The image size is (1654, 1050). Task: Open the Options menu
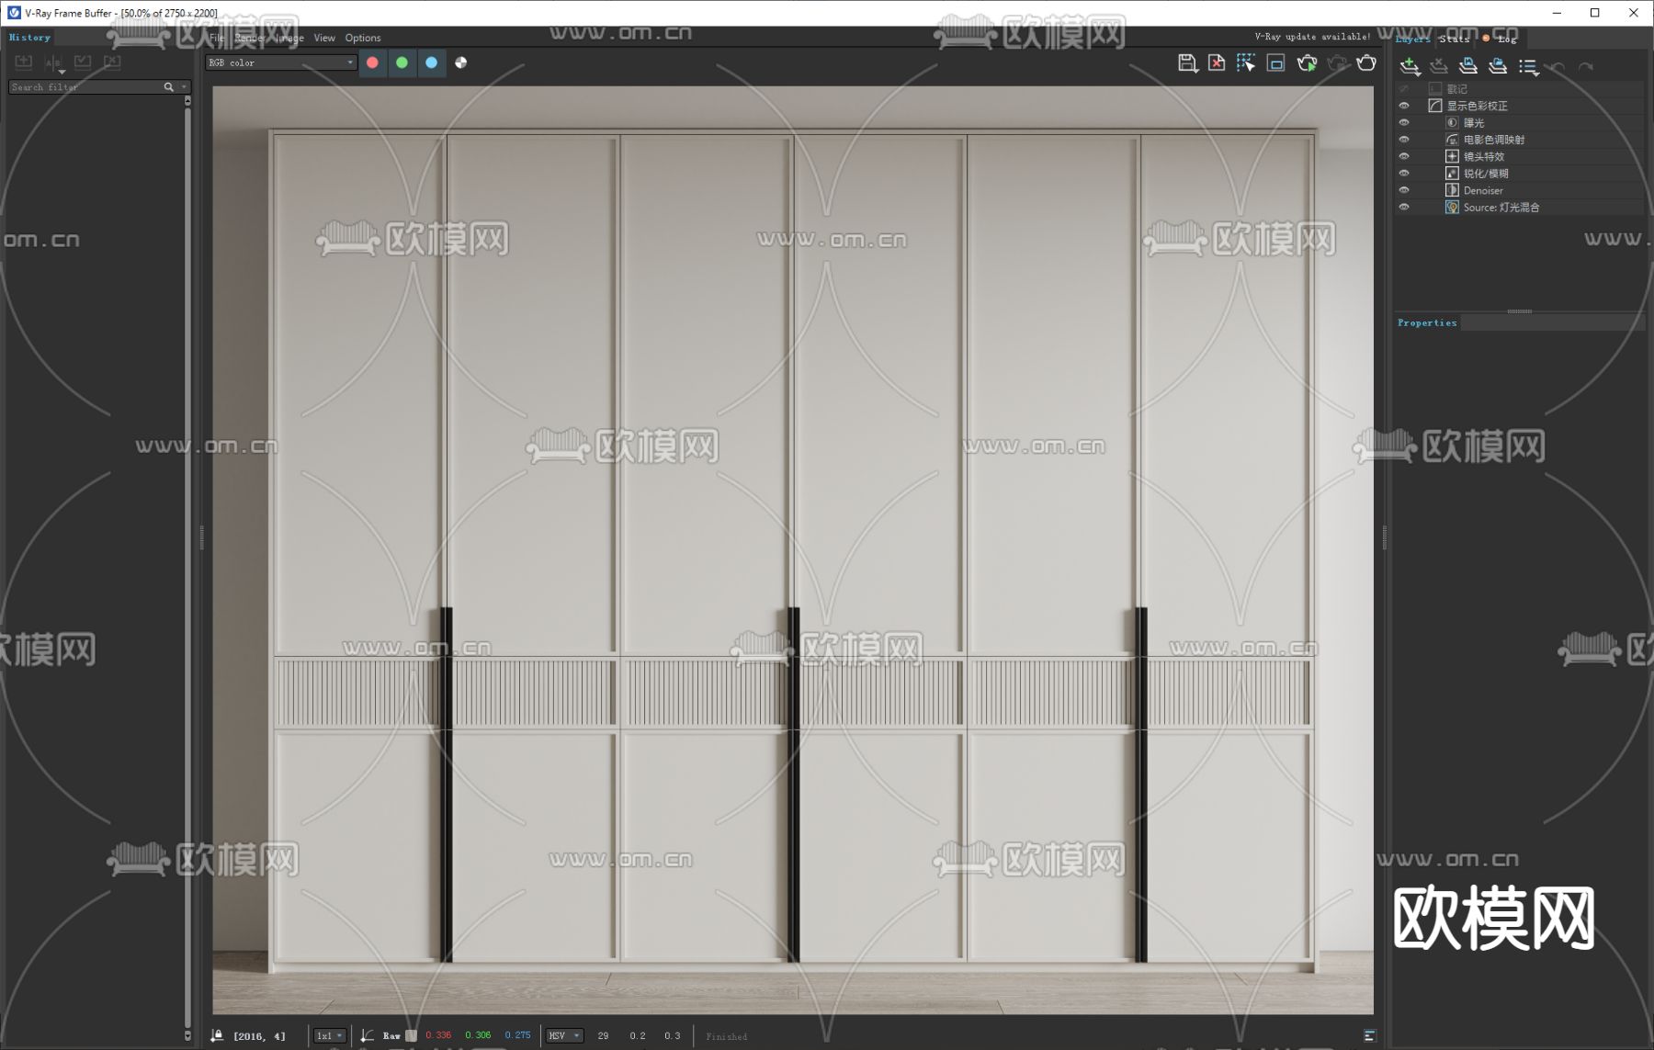(363, 39)
